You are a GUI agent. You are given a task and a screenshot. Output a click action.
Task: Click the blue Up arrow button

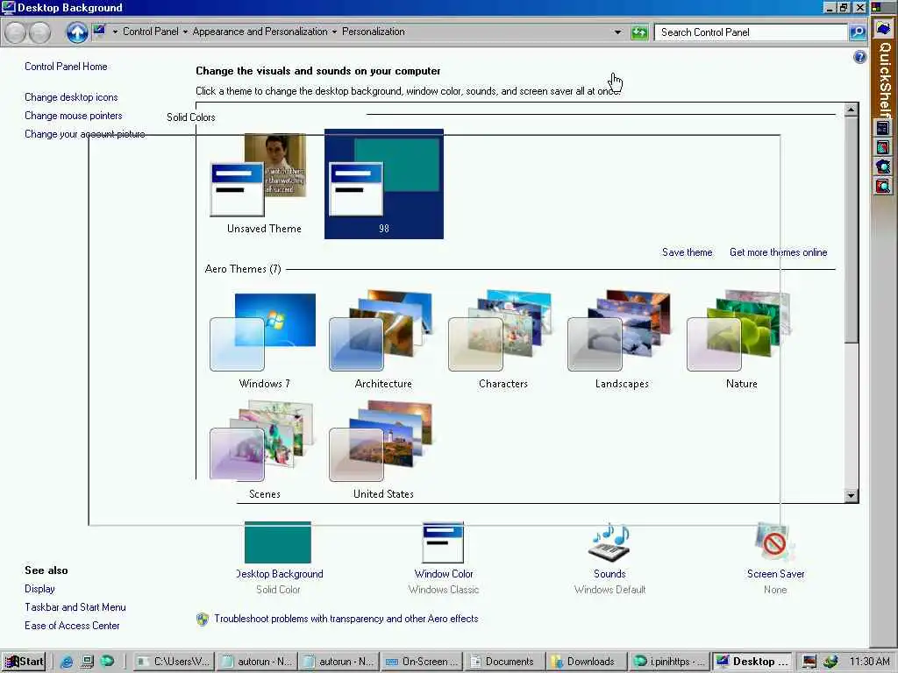click(77, 32)
